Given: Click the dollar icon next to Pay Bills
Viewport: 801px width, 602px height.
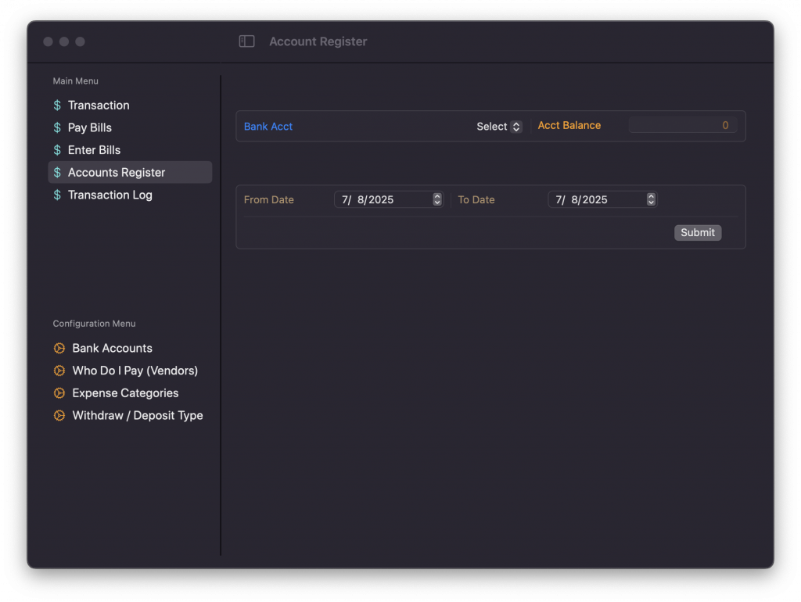Looking at the screenshot, I should point(57,127).
